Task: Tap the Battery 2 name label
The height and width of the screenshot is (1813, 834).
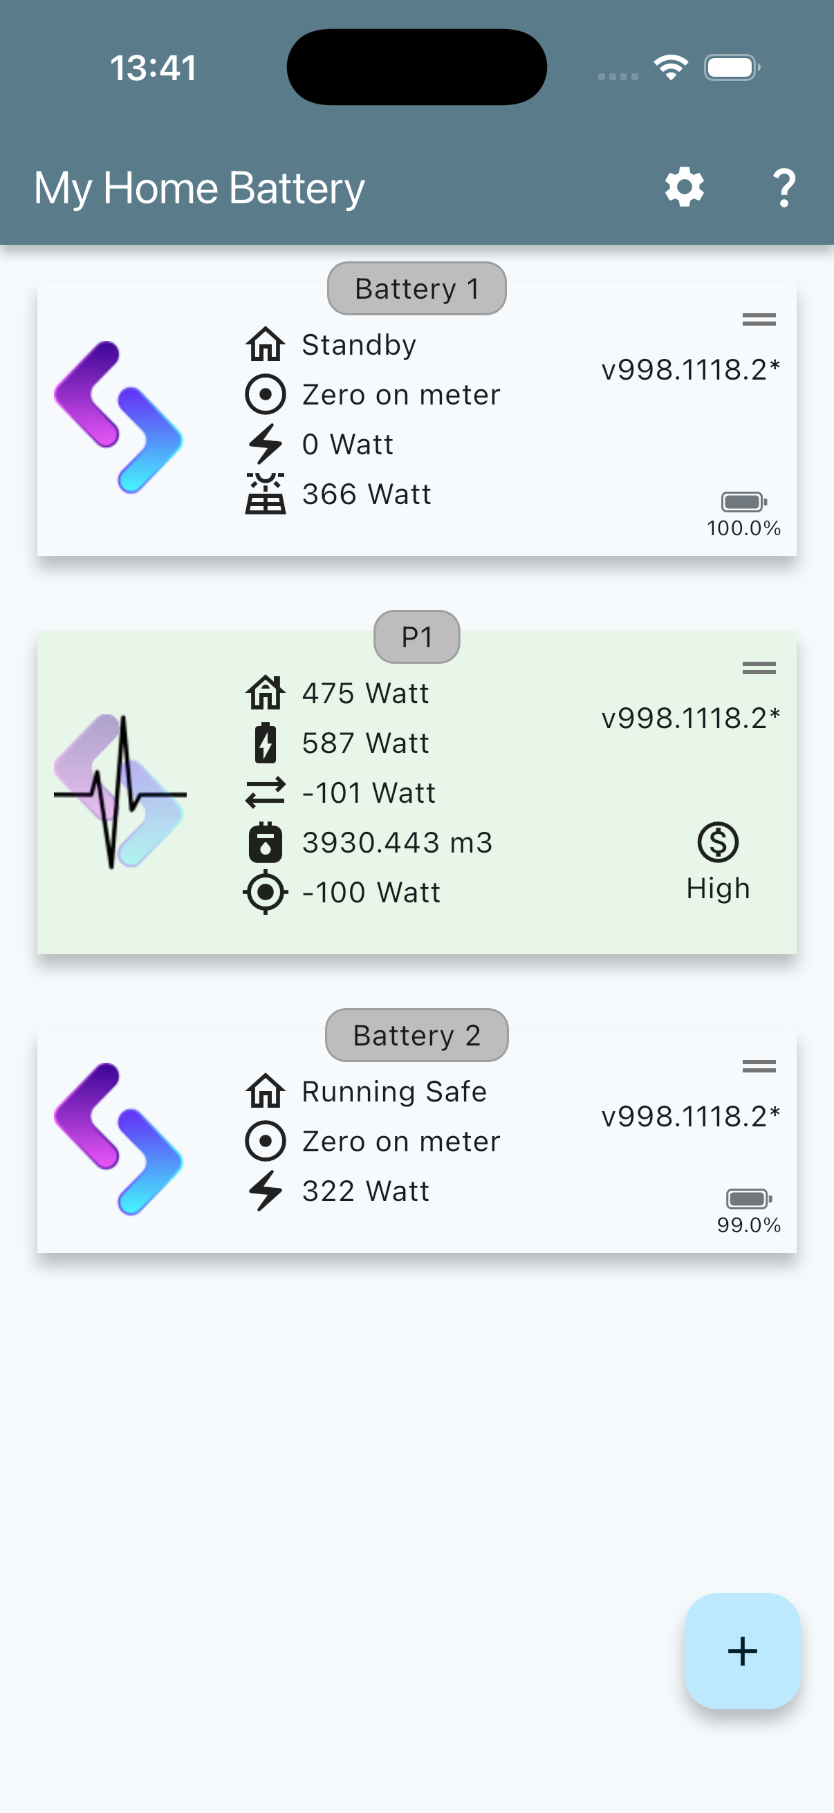Action: 416,1035
